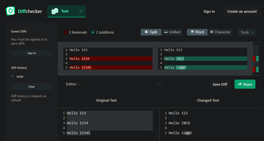The height and width of the screenshot is (141, 264).
Task: Click Create an account
Action: (242, 11)
